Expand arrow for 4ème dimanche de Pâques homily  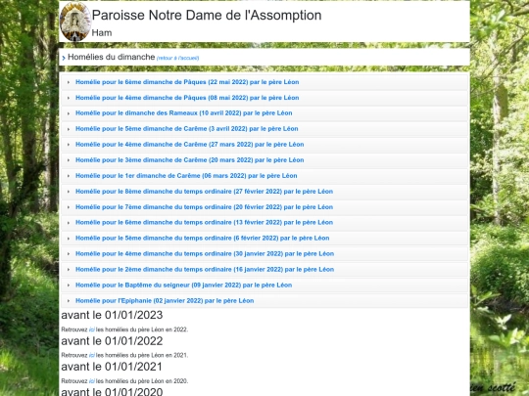[69, 98]
